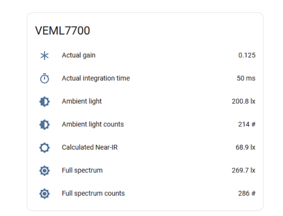Click the 68.9 lx Near-IR value
The height and width of the screenshot is (216, 283).
coord(245,147)
